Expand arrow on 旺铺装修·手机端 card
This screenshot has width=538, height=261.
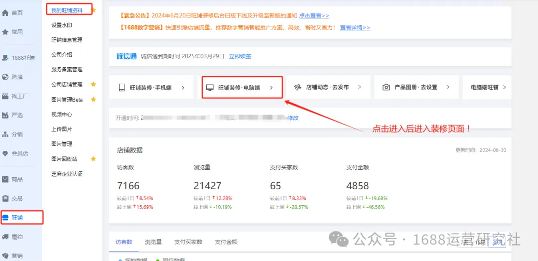pos(183,88)
